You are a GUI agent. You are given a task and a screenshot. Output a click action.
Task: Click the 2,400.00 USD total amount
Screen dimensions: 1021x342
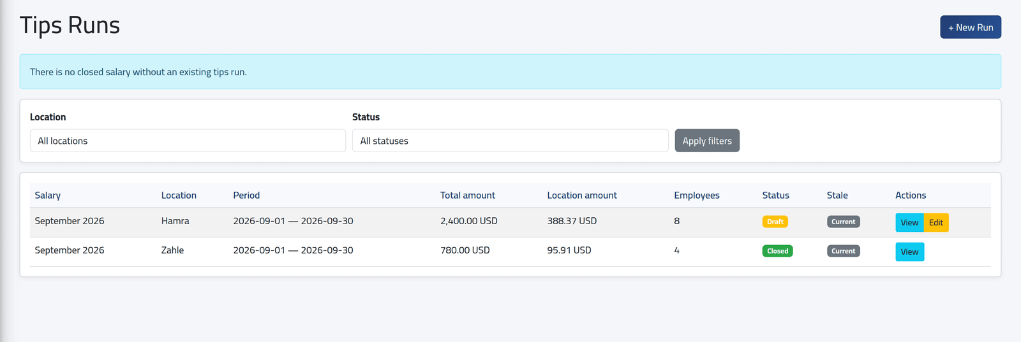[x=469, y=221]
